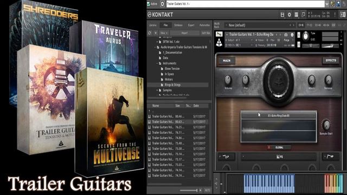The width and height of the screenshot is (347, 195).
Task: Switch to the Database browser tab
Action: tap(178, 25)
